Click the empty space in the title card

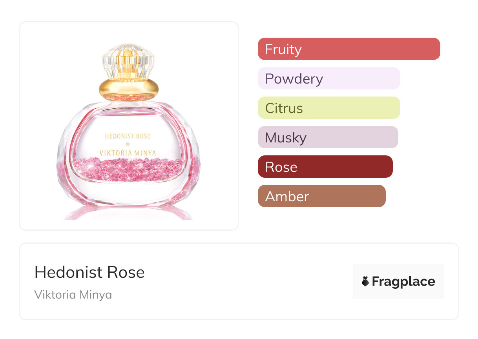click(x=243, y=281)
